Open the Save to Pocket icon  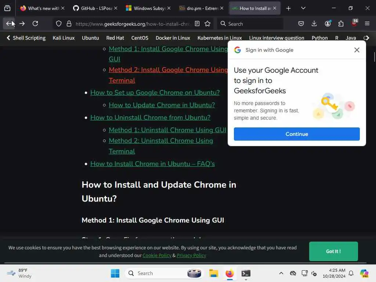301,23
